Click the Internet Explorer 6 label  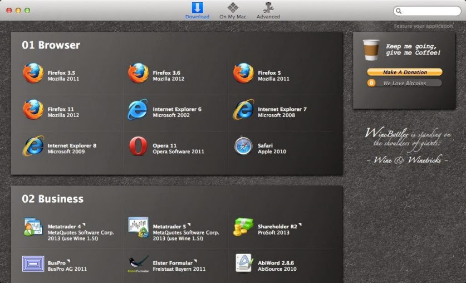click(177, 109)
